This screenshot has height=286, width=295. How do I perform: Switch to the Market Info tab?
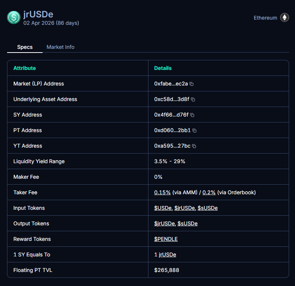(x=60, y=47)
